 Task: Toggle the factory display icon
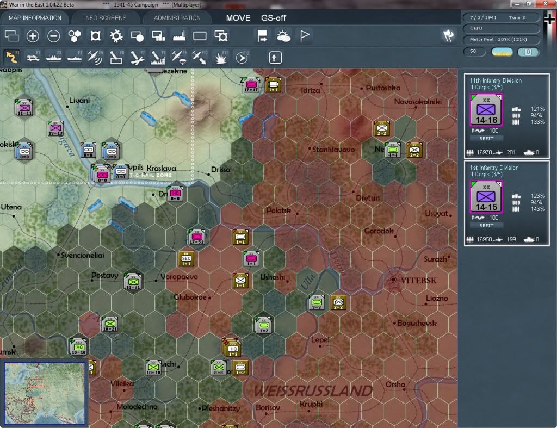click(179, 36)
